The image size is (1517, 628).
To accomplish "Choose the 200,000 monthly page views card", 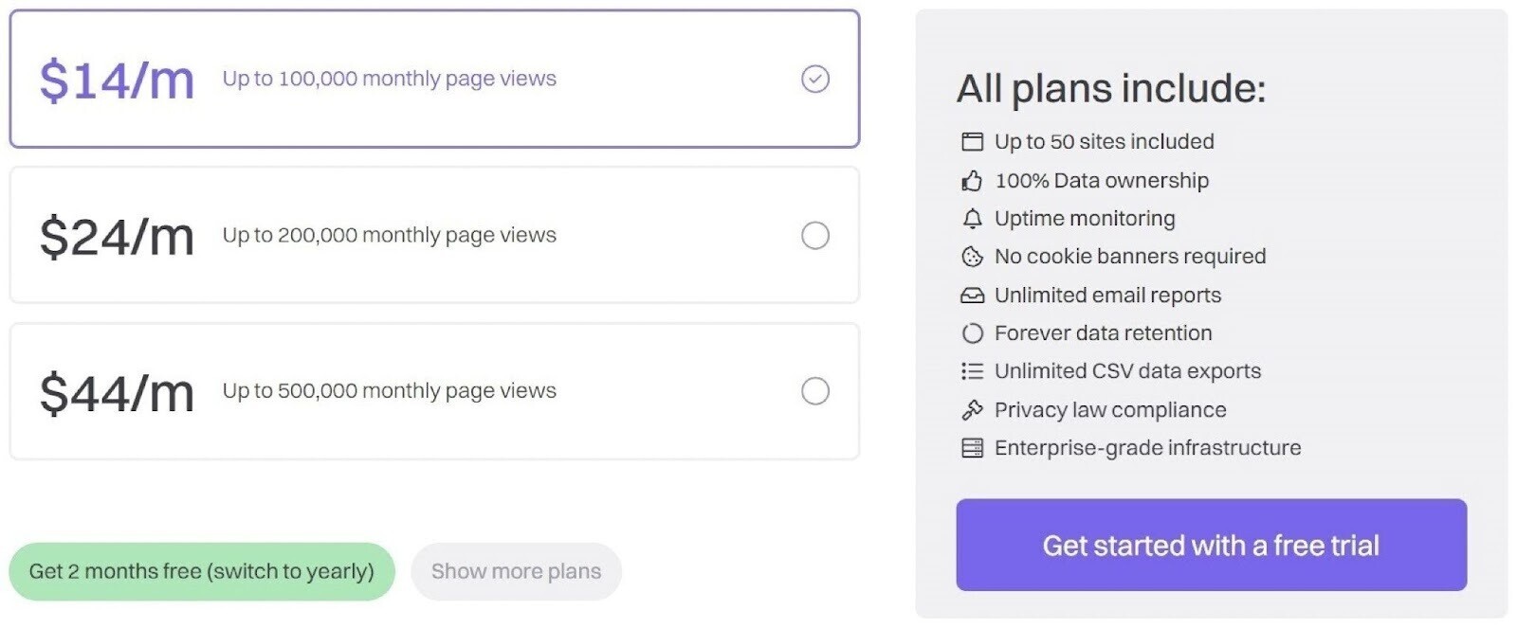I will 434,235.
